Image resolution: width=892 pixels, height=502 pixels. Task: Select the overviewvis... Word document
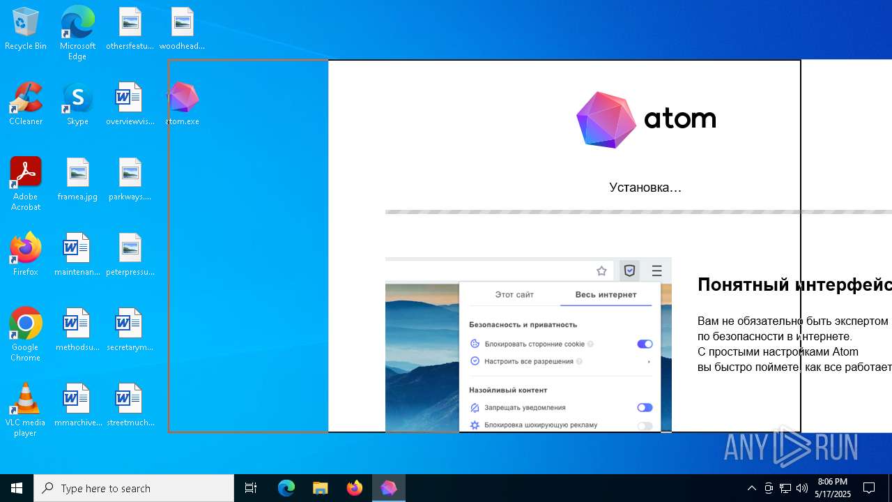(x=130, y=105)
